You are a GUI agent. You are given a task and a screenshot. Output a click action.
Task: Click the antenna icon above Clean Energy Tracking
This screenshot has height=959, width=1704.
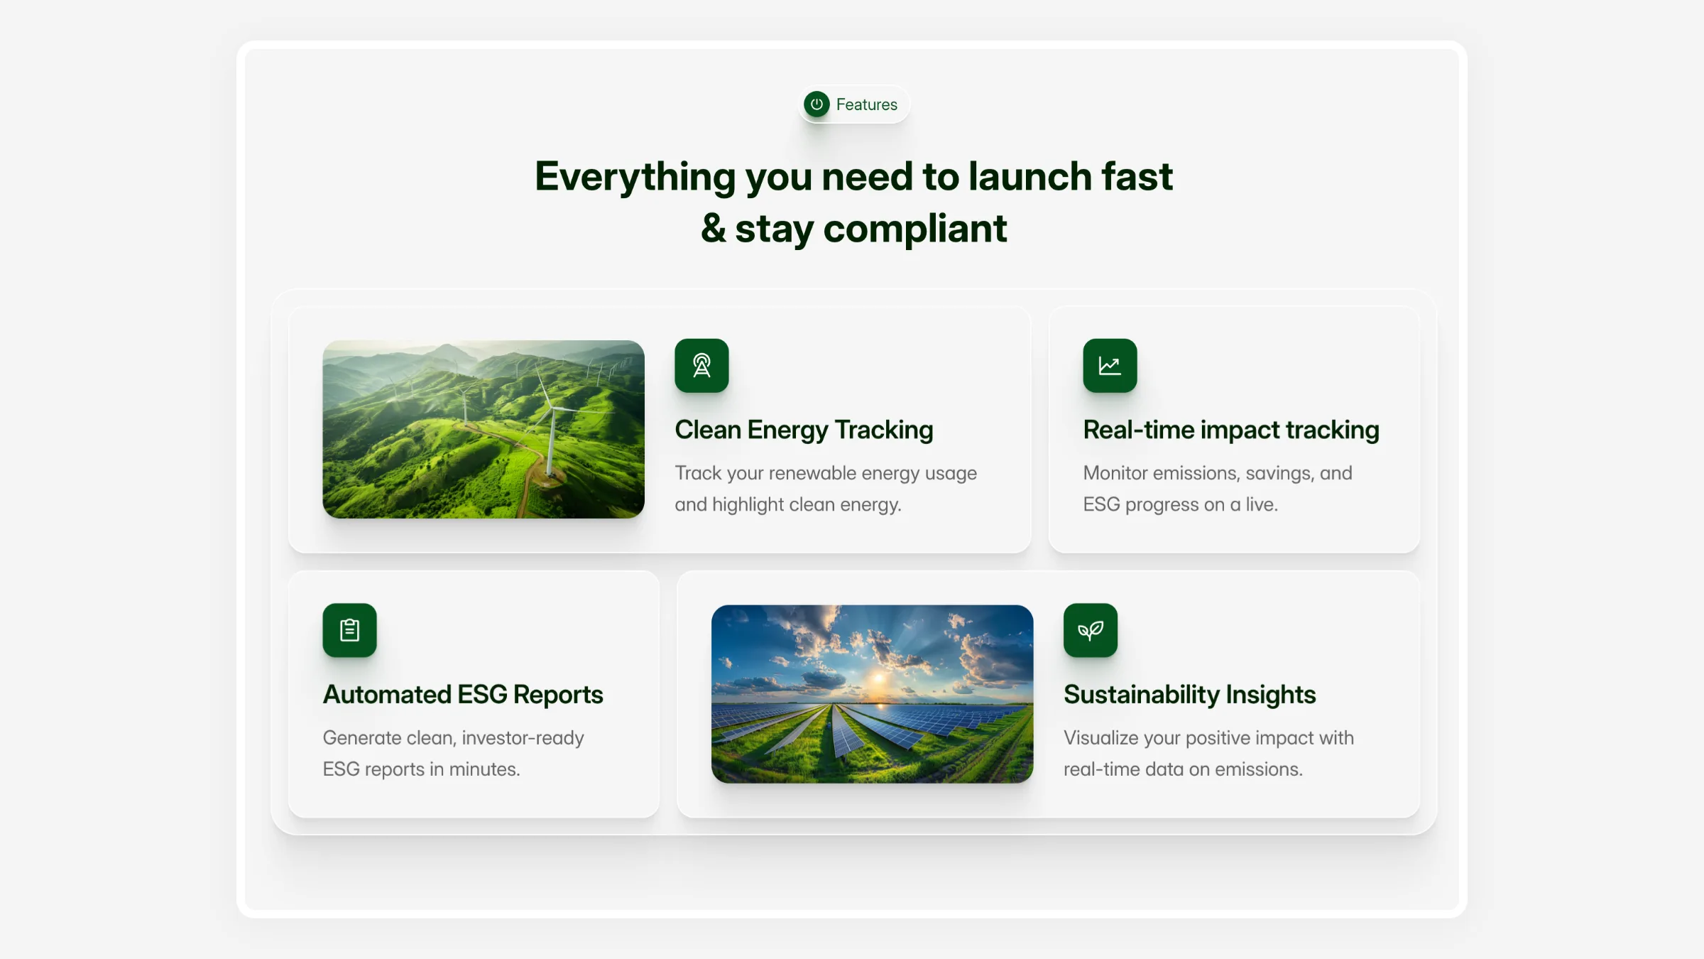coord(701,366)
